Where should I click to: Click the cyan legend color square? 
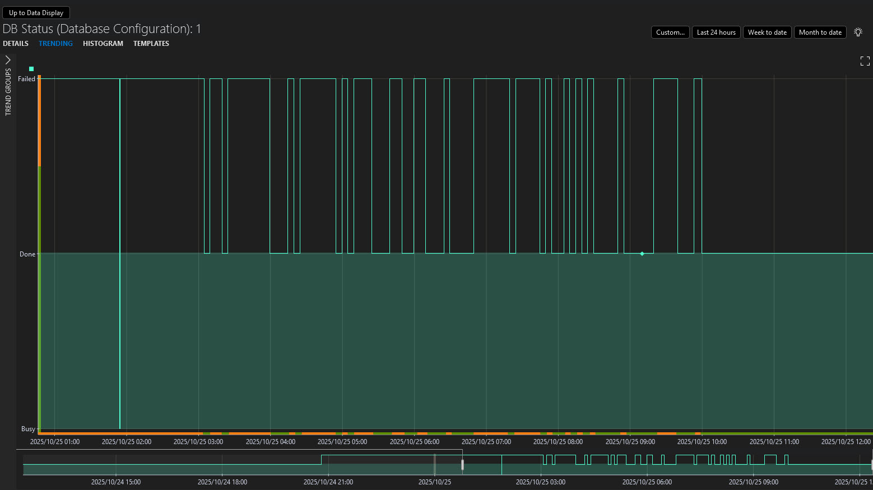tap(31, 69)
